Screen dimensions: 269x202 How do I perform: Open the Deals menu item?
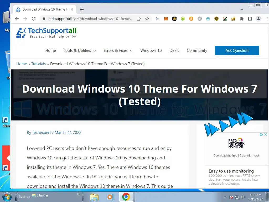pos(174,50)
